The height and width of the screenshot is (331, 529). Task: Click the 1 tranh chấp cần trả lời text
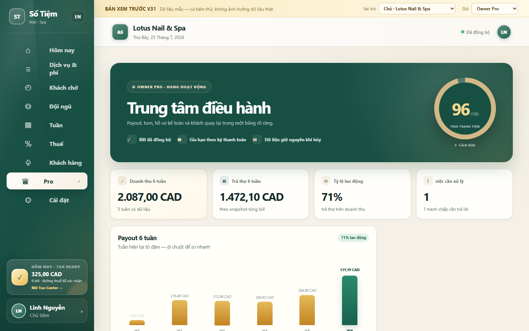(x=446, y=209)
